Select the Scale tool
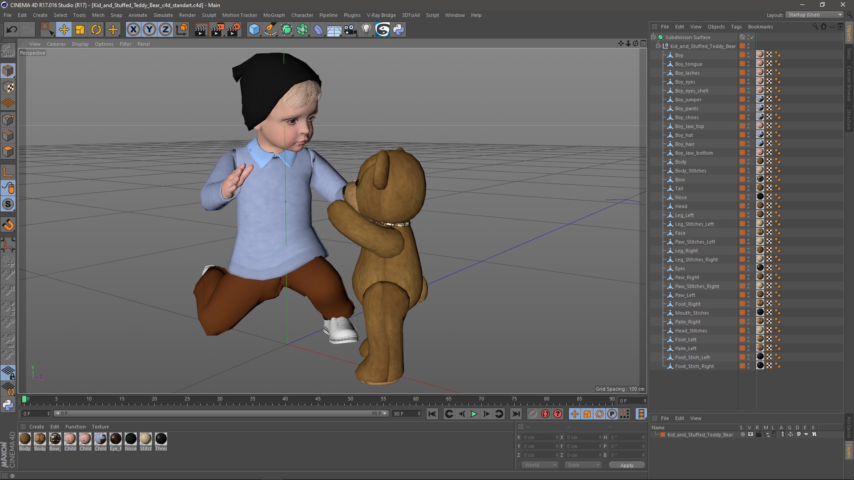Viewport: 854px width, 480px height. point(80,30)
